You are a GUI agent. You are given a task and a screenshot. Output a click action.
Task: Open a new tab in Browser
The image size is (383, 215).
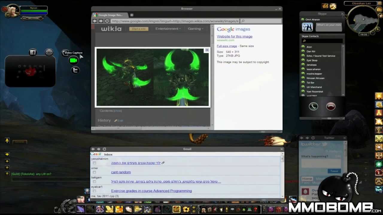132,15
